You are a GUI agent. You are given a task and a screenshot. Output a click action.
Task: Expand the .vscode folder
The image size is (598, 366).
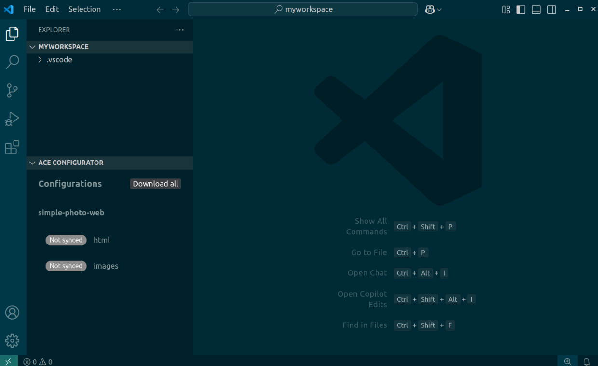[109, 60]
